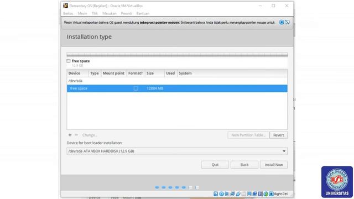
Task: Remove partition with the minus icon
Action: click(76, 135)
